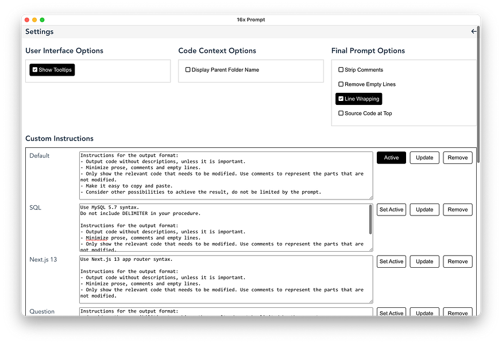This screenshot has height=344, width=502.
Task: Update the Question instruction
Action: (424, 312)
